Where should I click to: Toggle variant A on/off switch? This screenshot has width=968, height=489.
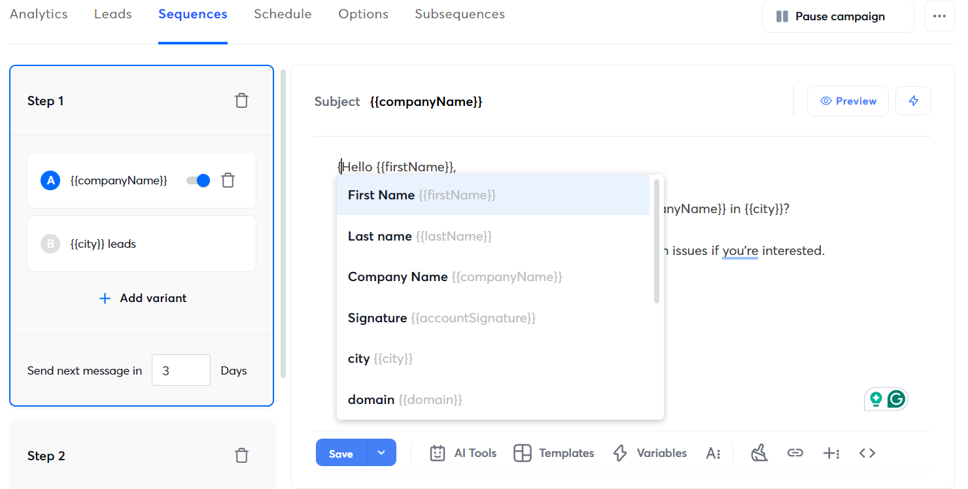(x=198, y=180)
